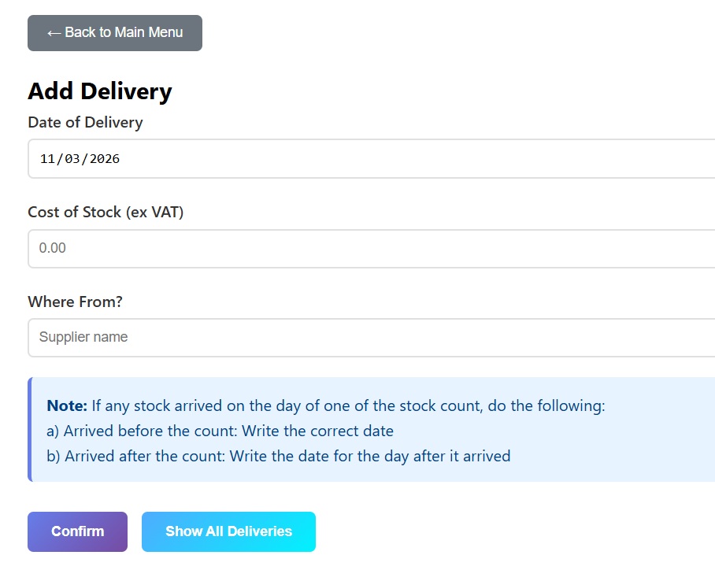Select the month segment "03" in the date
Screen dimensions: 715x570
[72, 159]
